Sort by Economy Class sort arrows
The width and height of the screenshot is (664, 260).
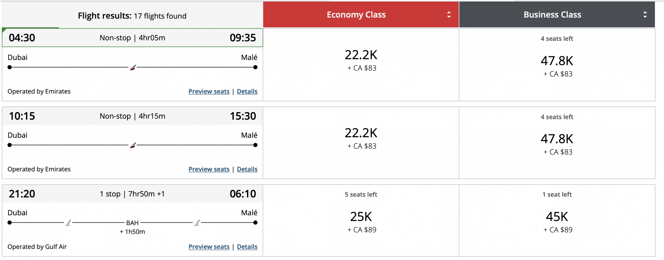pyautogui.click(x=449, y=15)
